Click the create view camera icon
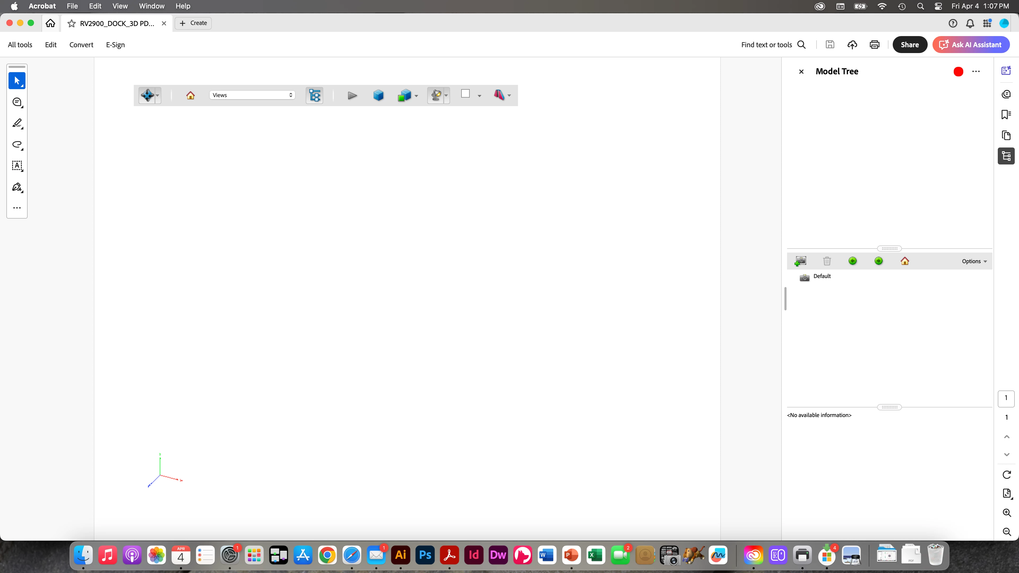The width and height of the screenshot is (1019, 573). [x=800, y=261]
